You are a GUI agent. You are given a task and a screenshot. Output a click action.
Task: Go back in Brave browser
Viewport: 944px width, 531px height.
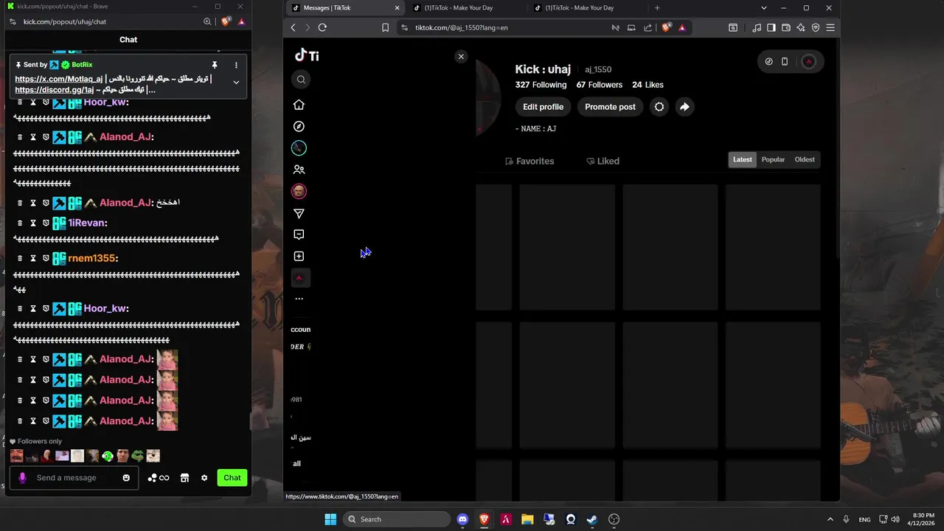click(x=293, y=27)
